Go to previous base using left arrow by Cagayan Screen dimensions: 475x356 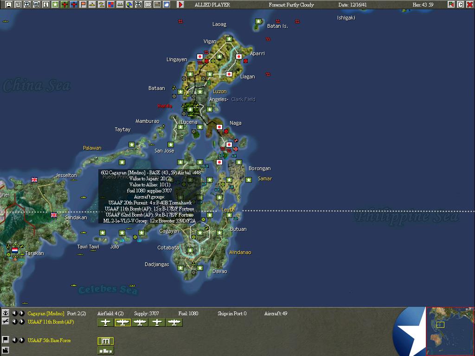[x=14, y=313]
